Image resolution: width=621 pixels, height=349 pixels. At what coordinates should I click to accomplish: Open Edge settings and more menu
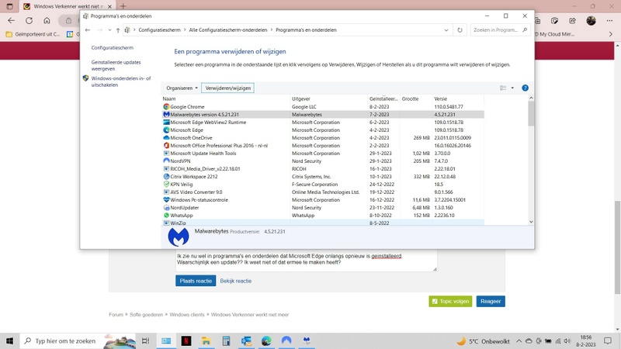click(x=609, y=21)
